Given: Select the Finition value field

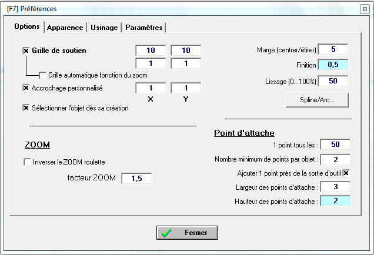Looking at the screenshot, I should pyautogui.click(x=333, y=65).
